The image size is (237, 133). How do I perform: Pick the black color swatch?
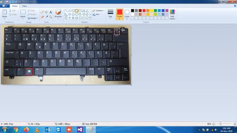[x=133, y=10]
